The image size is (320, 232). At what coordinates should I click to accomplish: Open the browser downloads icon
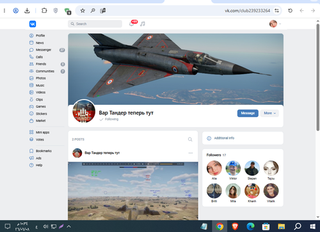point(27,10)
